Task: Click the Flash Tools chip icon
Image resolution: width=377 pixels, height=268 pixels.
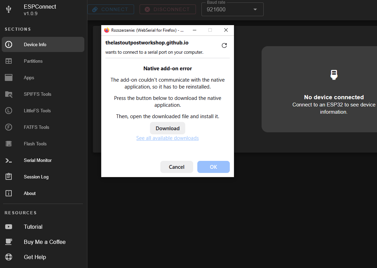Action: click(x=9, y=144)
